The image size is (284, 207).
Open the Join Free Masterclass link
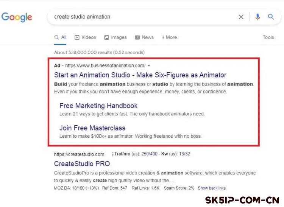[92, 128]
